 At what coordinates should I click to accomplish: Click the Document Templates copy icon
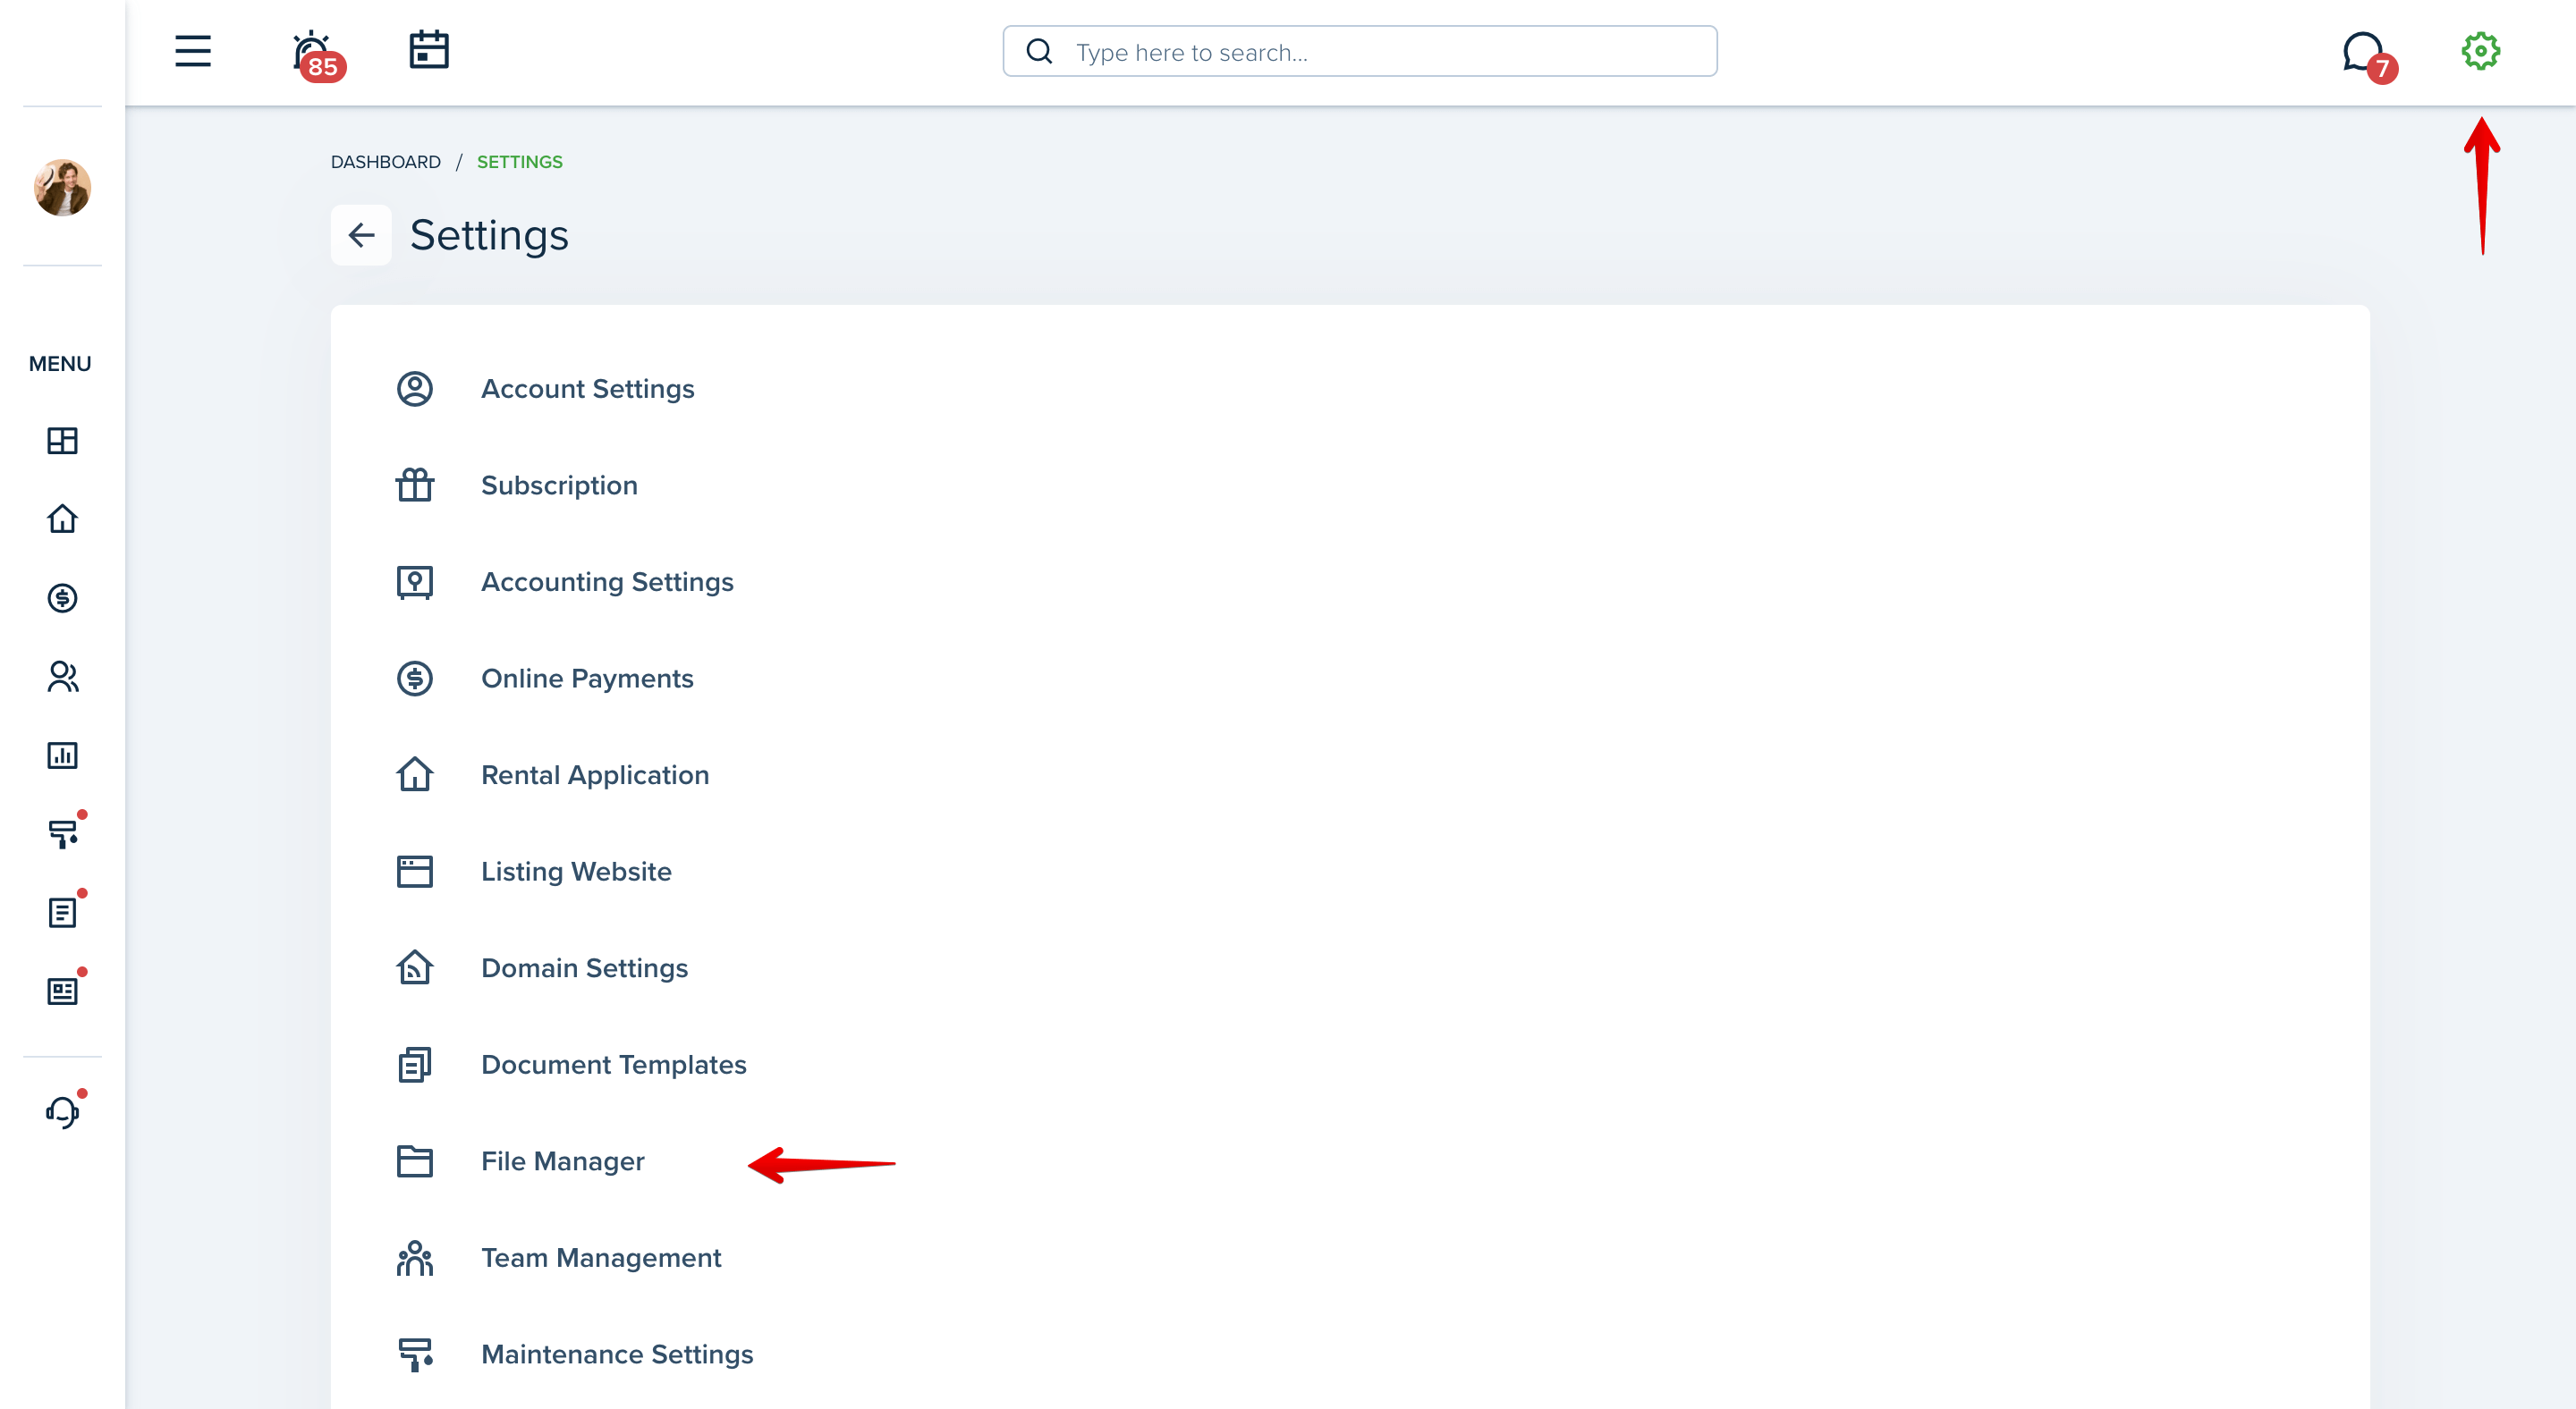[x=415, y=1066]
